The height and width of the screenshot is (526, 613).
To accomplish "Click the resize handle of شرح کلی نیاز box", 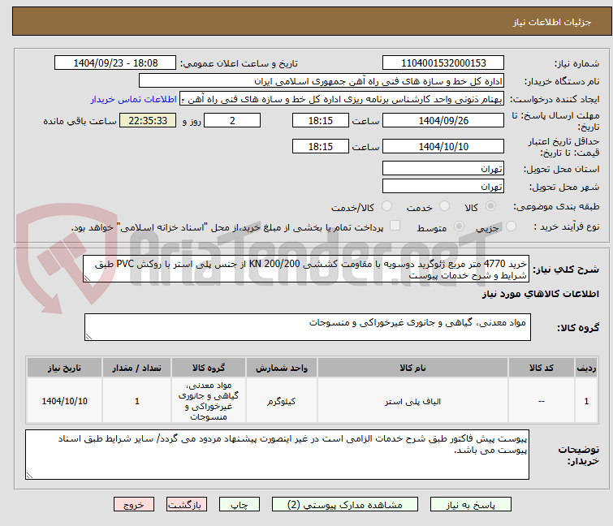I will click(87, 278).
